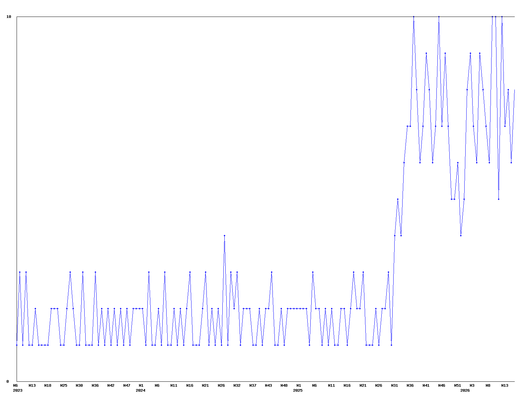The width and height of the screenshot is (531, 398).
Task: Click the first data point reaching value 10
Action: click(414, 17)
